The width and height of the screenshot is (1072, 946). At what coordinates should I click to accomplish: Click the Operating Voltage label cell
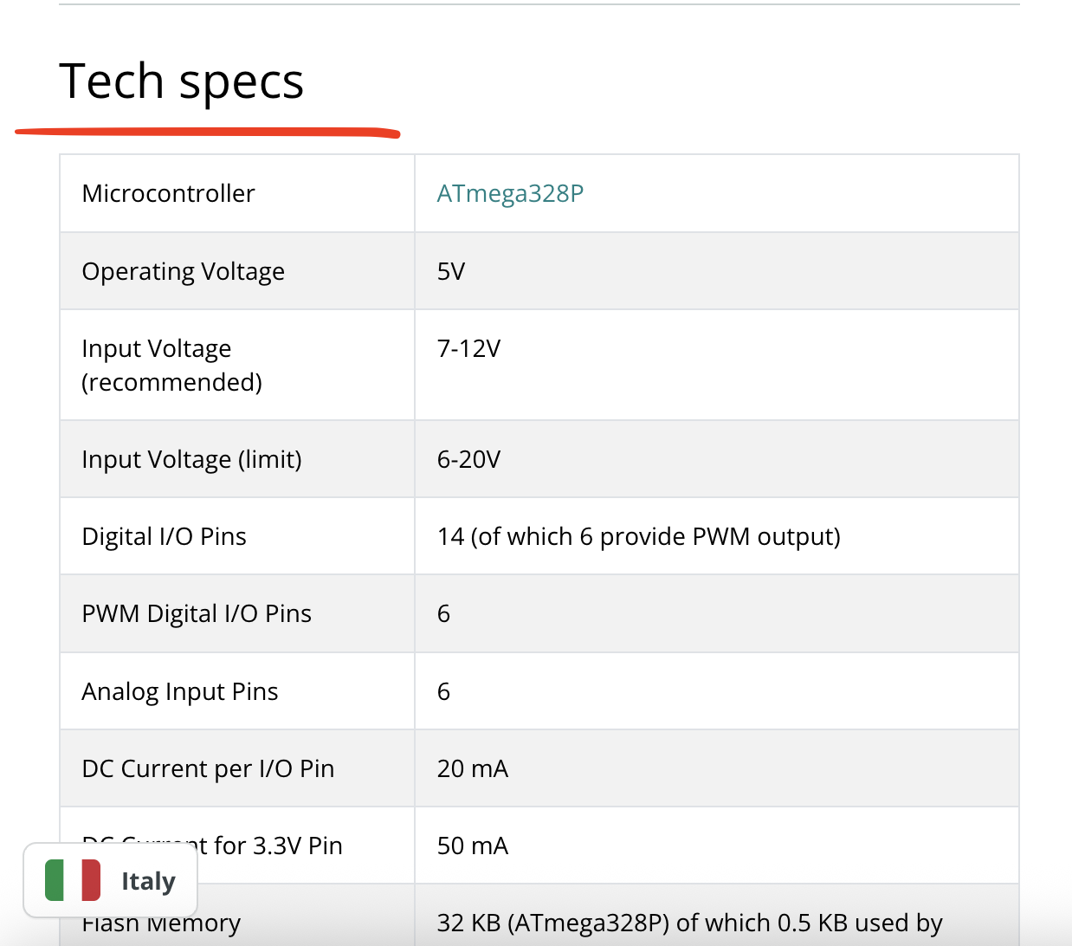click(183, 271)
